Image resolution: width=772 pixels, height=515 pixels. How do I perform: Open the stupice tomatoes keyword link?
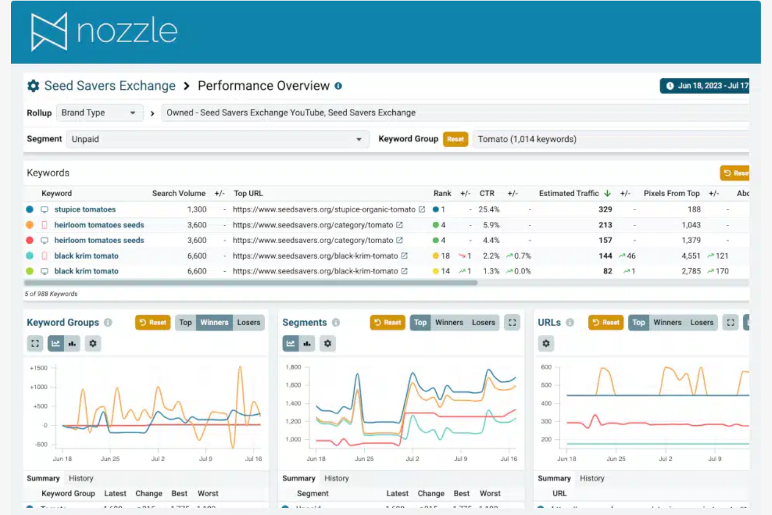pos(85,209)
